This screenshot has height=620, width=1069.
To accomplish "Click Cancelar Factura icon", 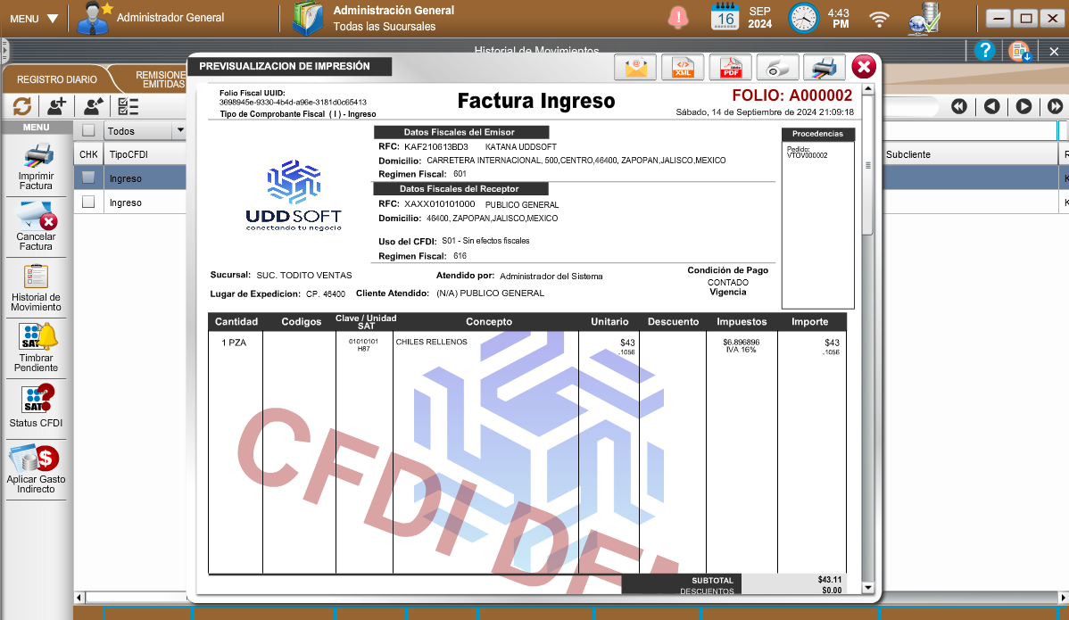I will (x=37, y=226).
